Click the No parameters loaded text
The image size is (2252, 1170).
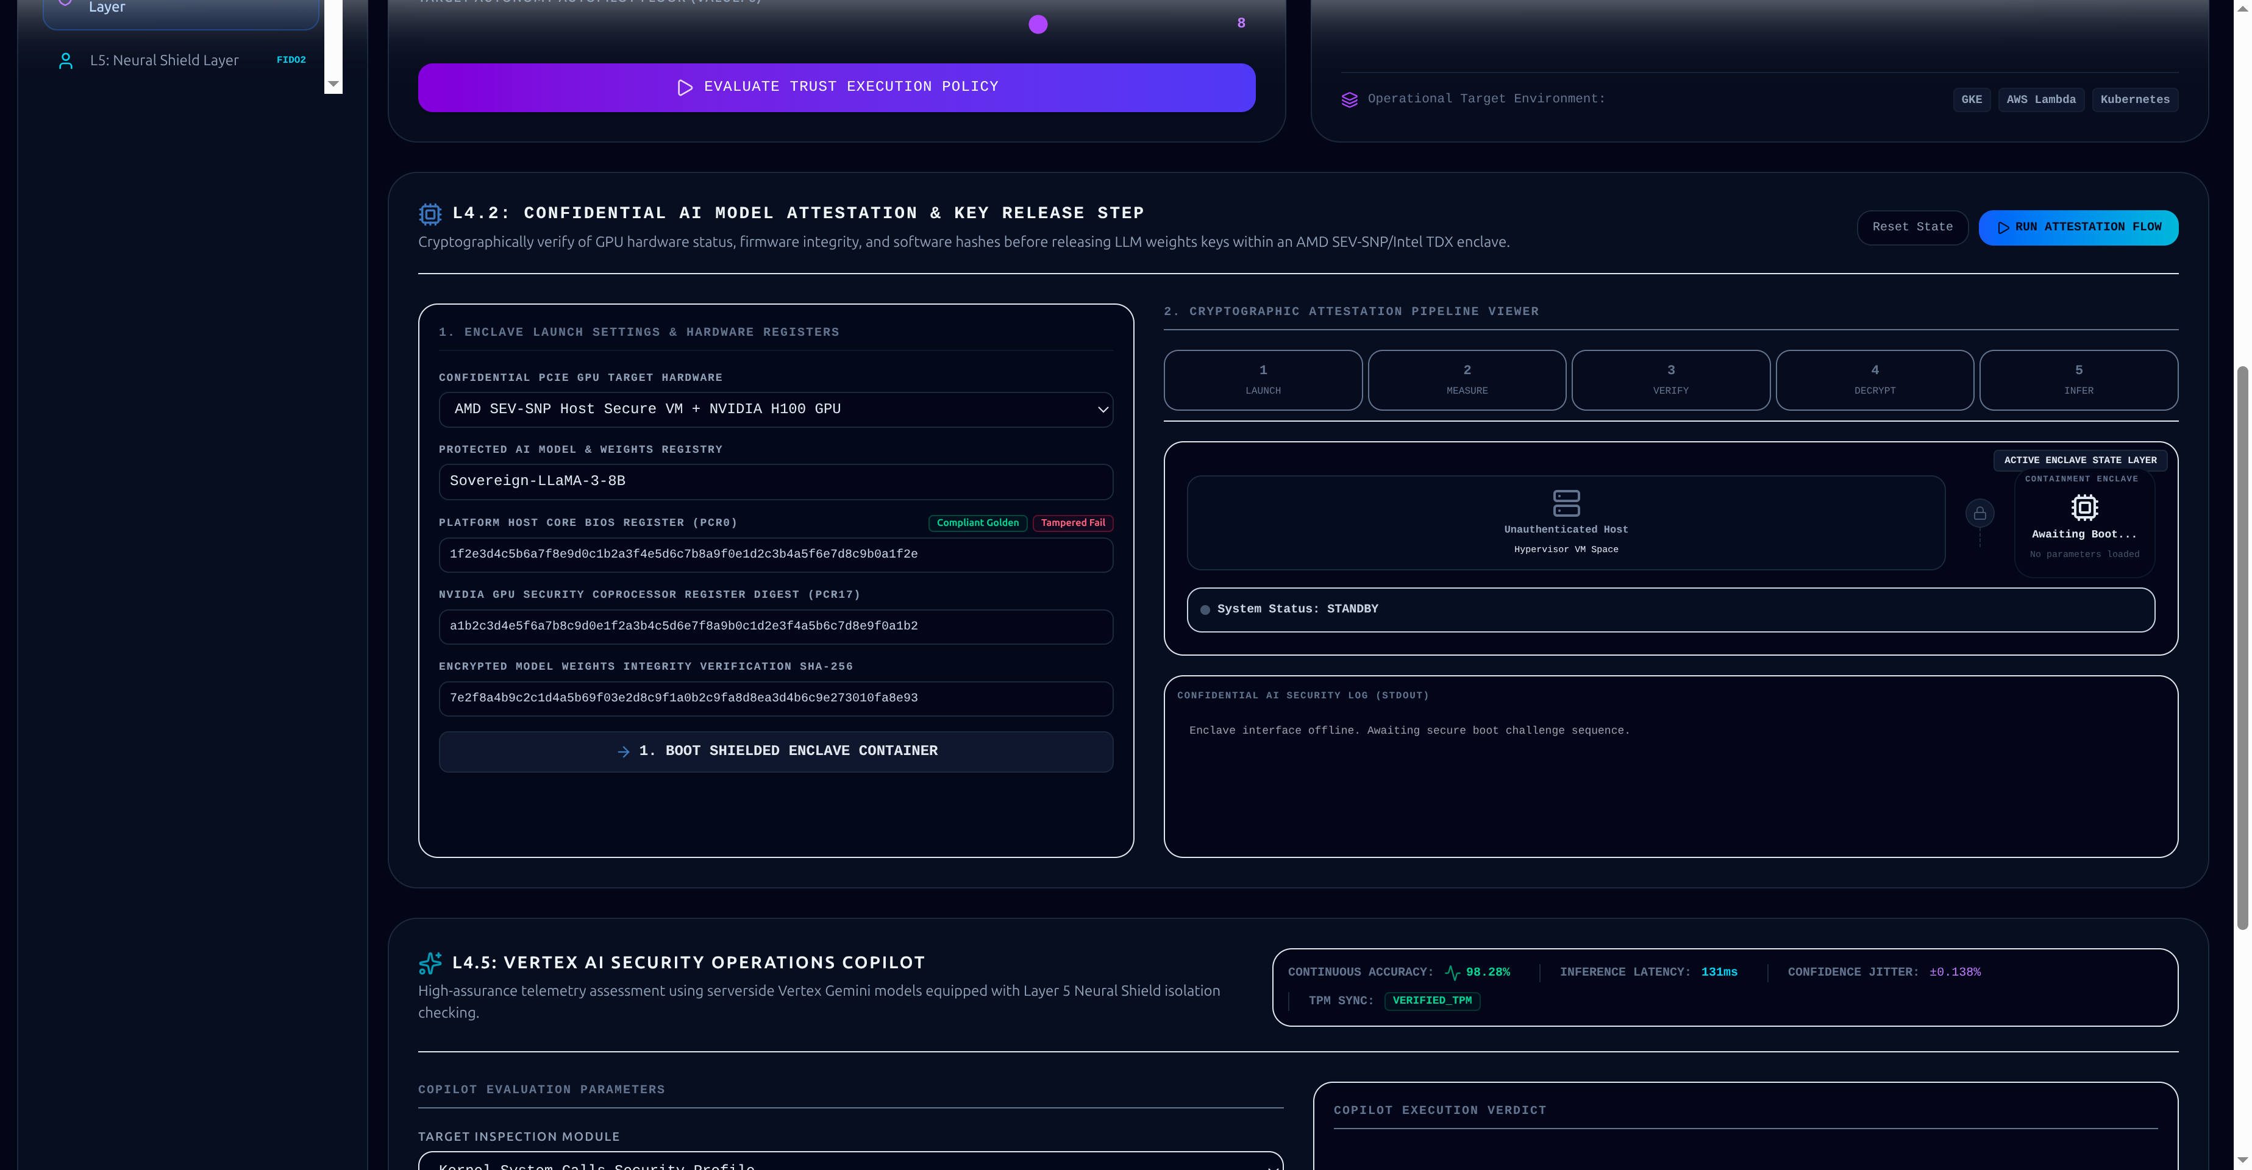click(x=2084, y=555)
